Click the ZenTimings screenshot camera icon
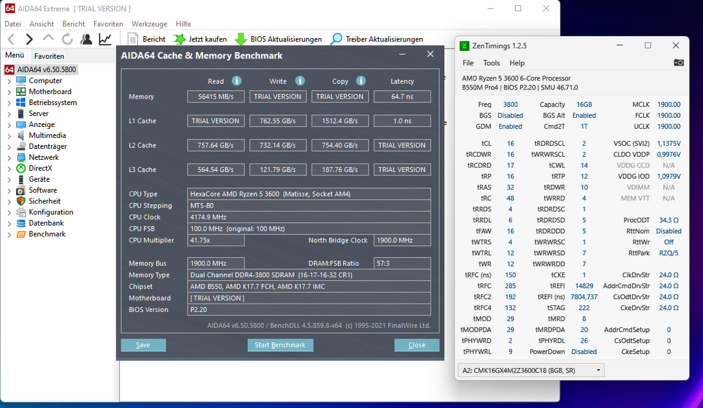Viewport: 703px width, 408px height. 678,63
